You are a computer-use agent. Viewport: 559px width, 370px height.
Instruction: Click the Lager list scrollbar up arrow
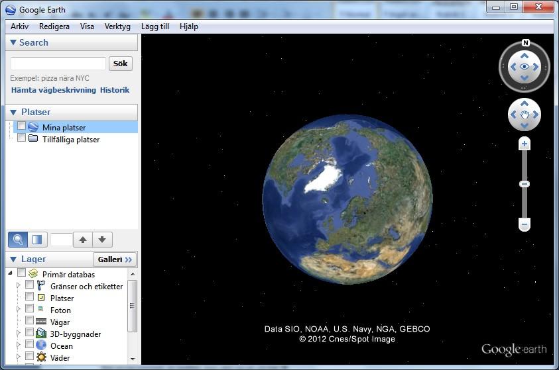pos(133,274)
